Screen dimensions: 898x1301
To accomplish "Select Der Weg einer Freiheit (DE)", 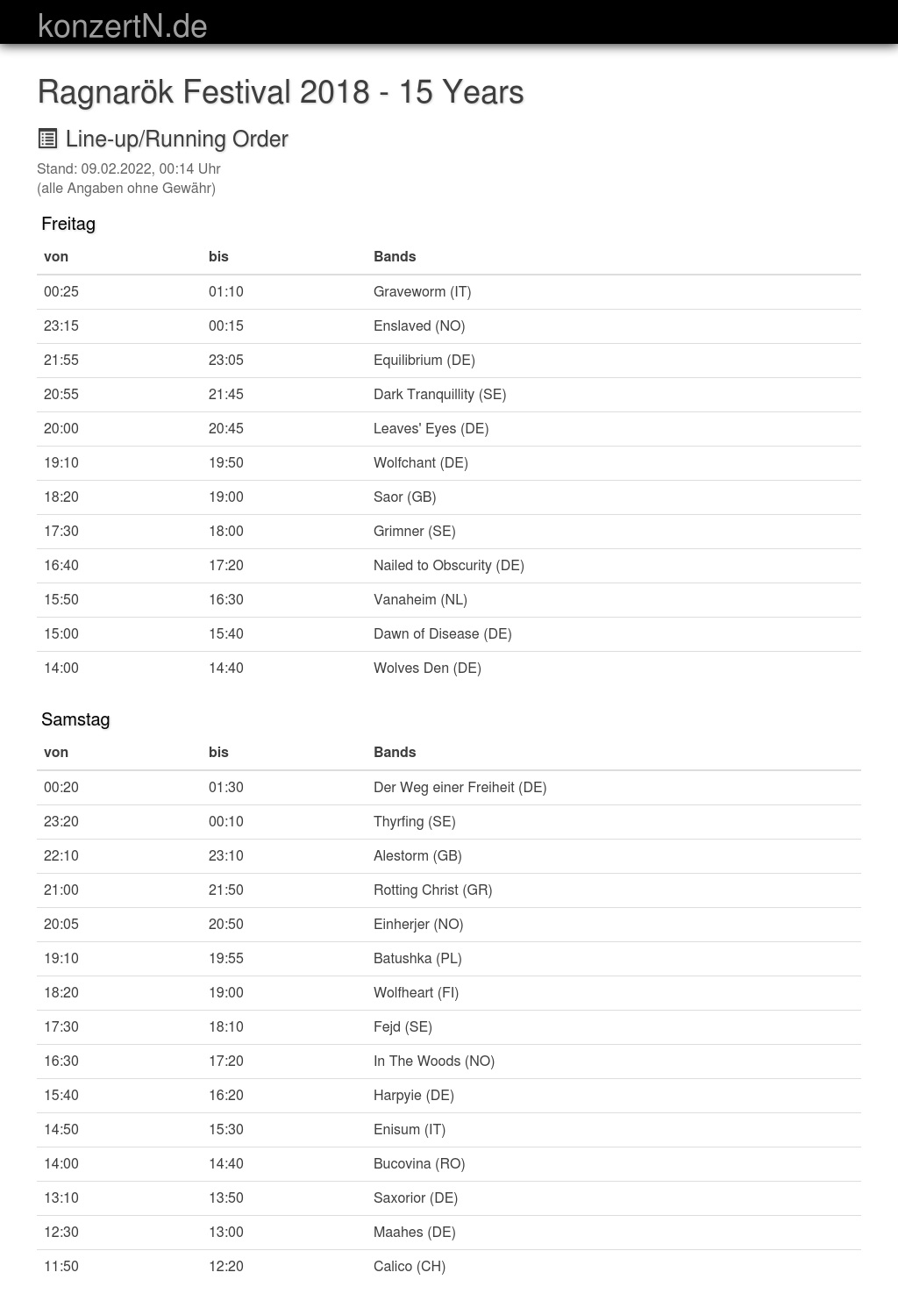I will click(460, 787).
